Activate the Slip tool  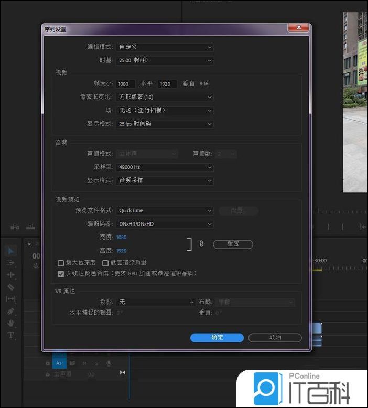[11, 299]
